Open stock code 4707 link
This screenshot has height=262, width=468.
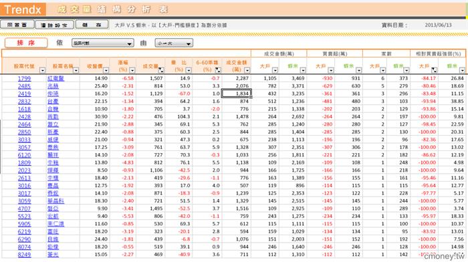(x=24, y=209)
